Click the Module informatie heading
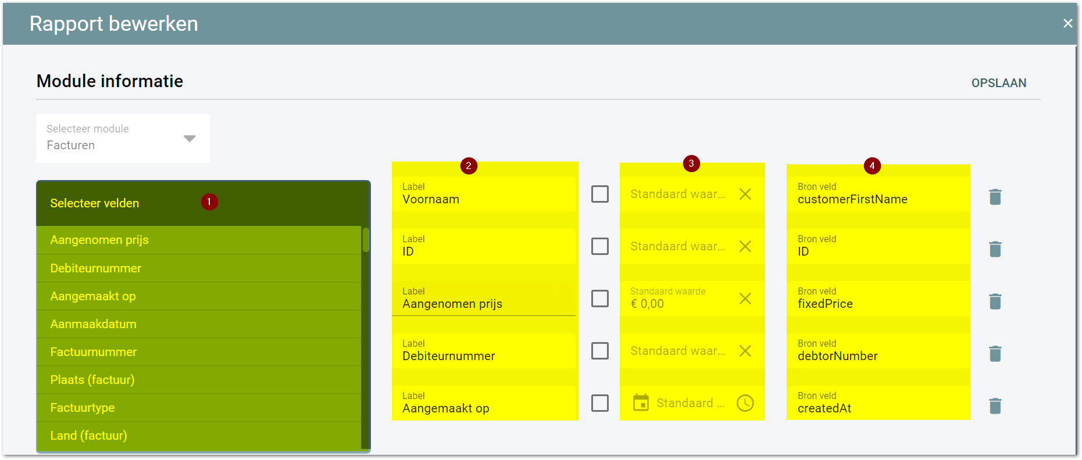1082x460 pixels. pyautogui.click(x=110, y=81)
